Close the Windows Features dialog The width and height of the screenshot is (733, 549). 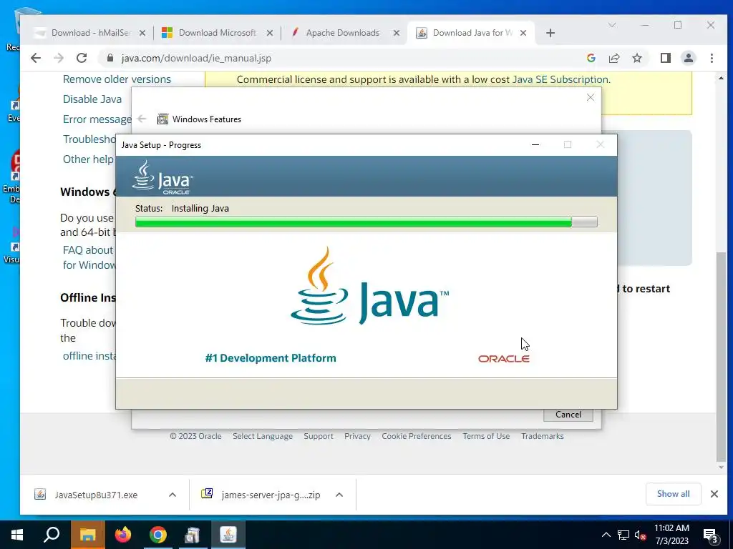coord(591,97)
